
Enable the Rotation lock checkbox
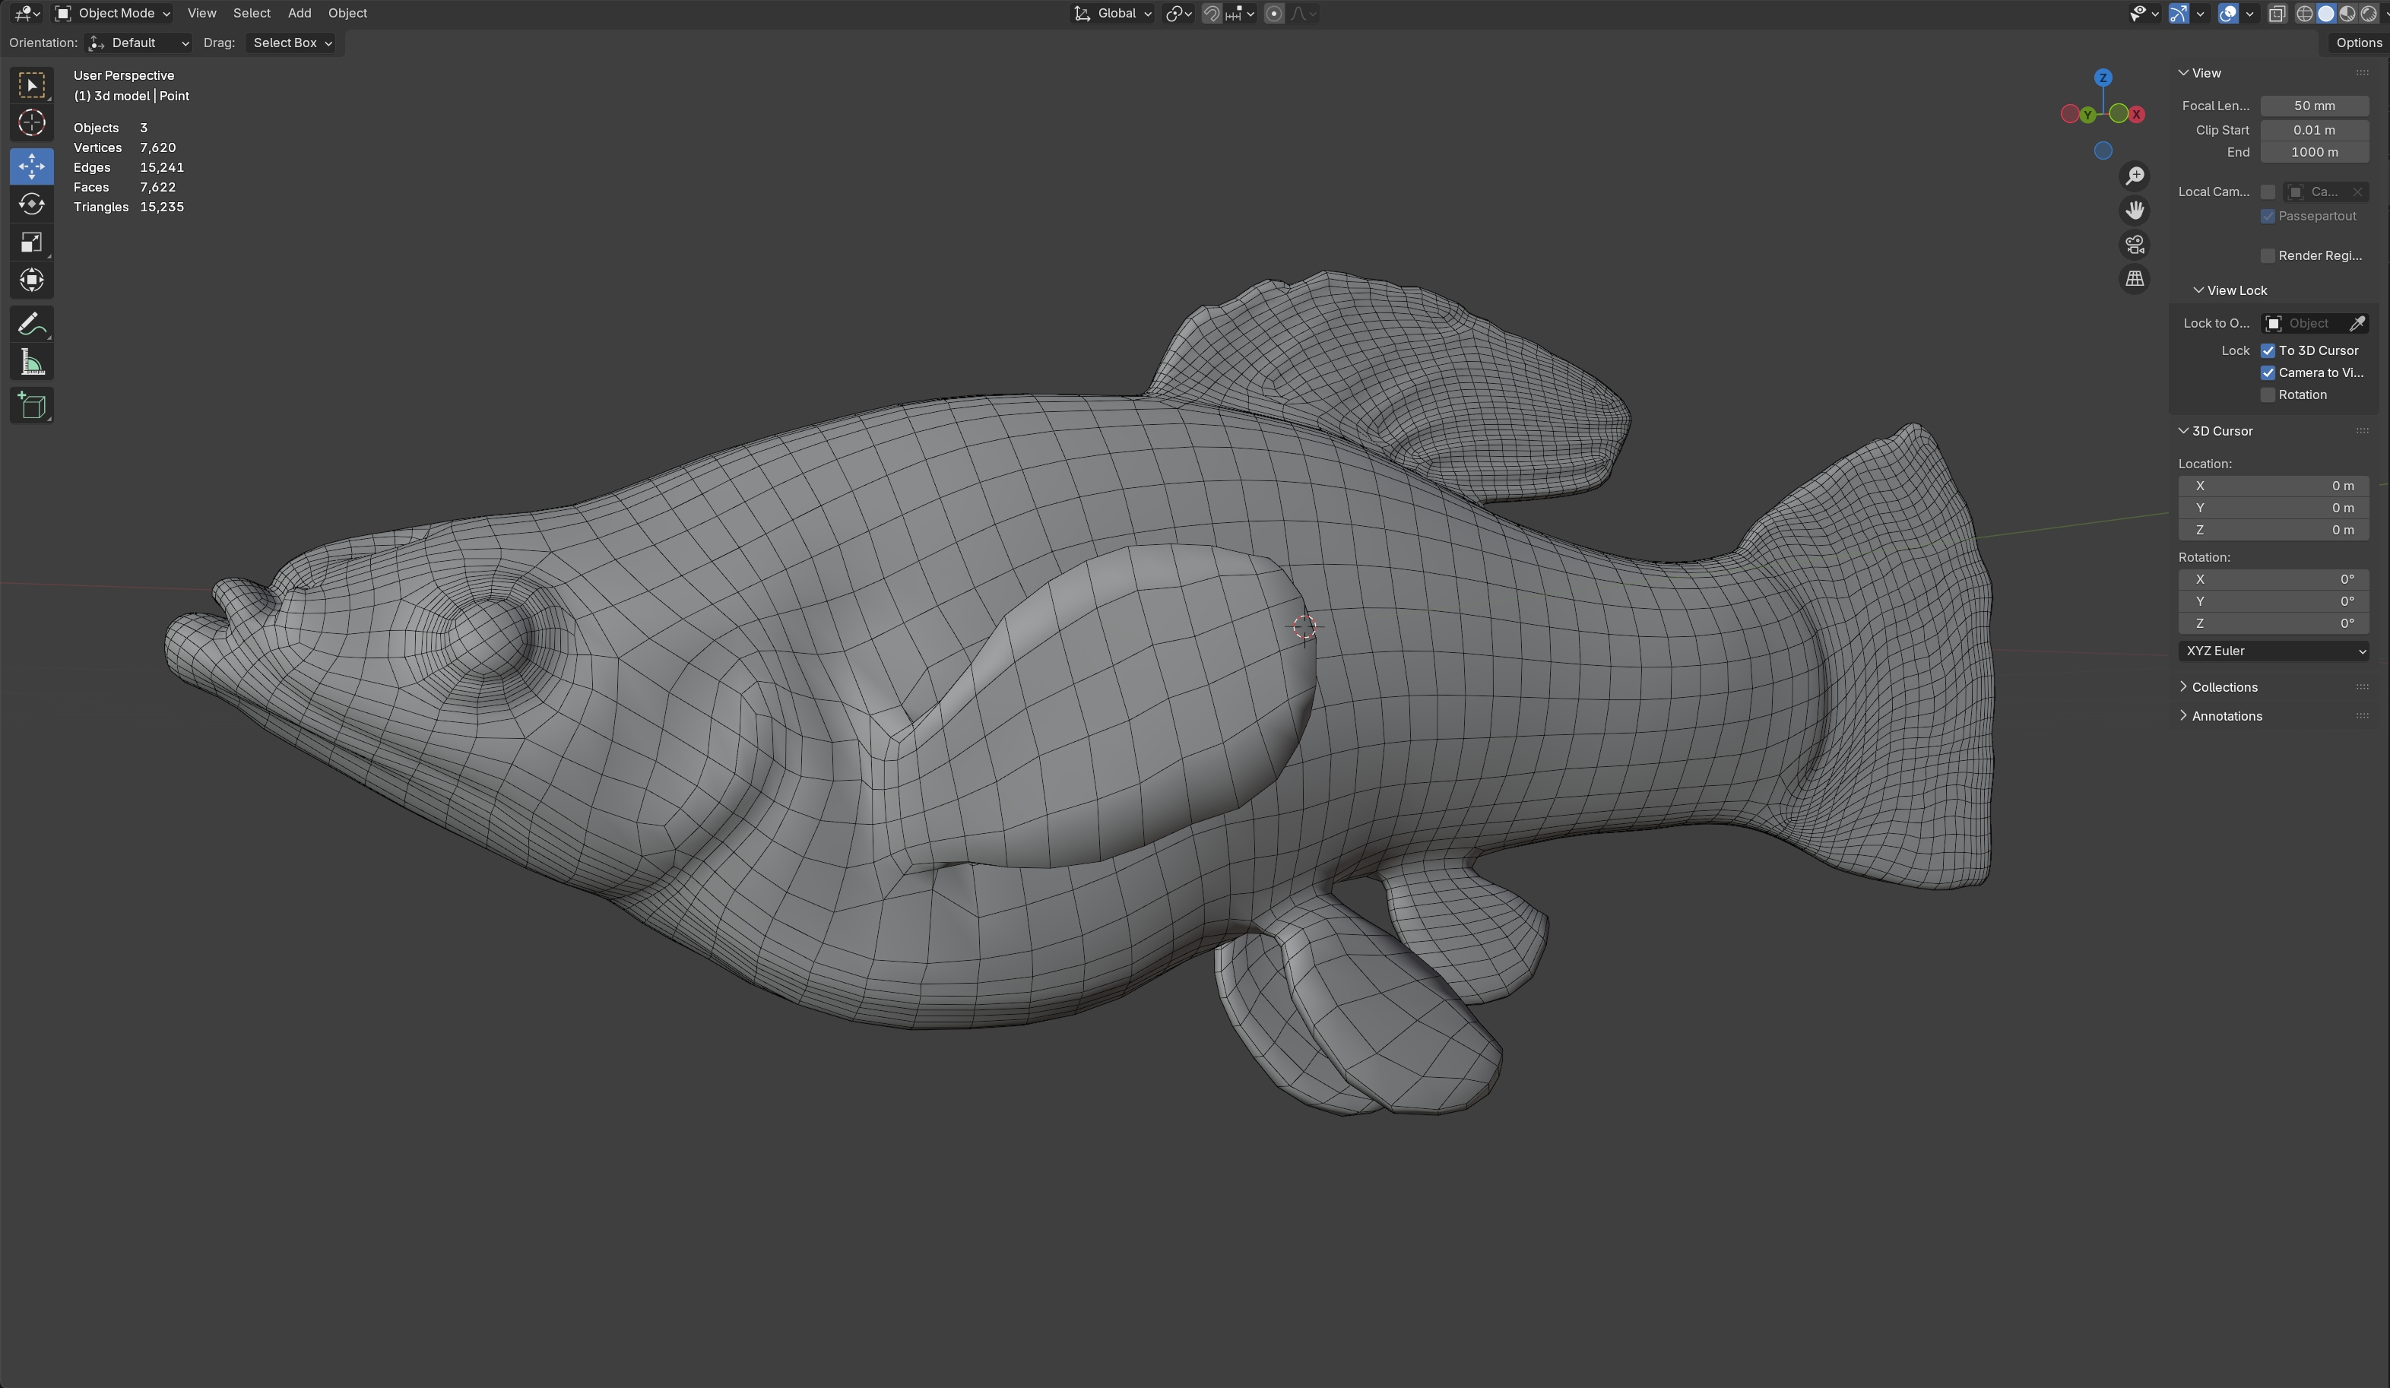tap(2268, 395)
